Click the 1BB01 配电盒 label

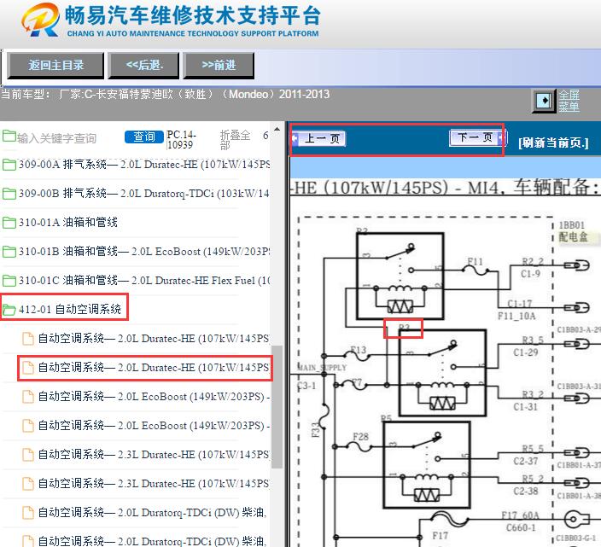point(573,231)
